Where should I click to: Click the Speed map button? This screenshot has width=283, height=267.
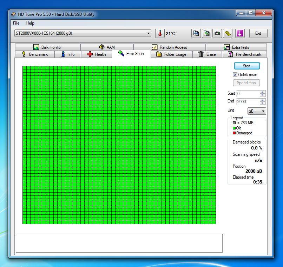pos(246,83)
